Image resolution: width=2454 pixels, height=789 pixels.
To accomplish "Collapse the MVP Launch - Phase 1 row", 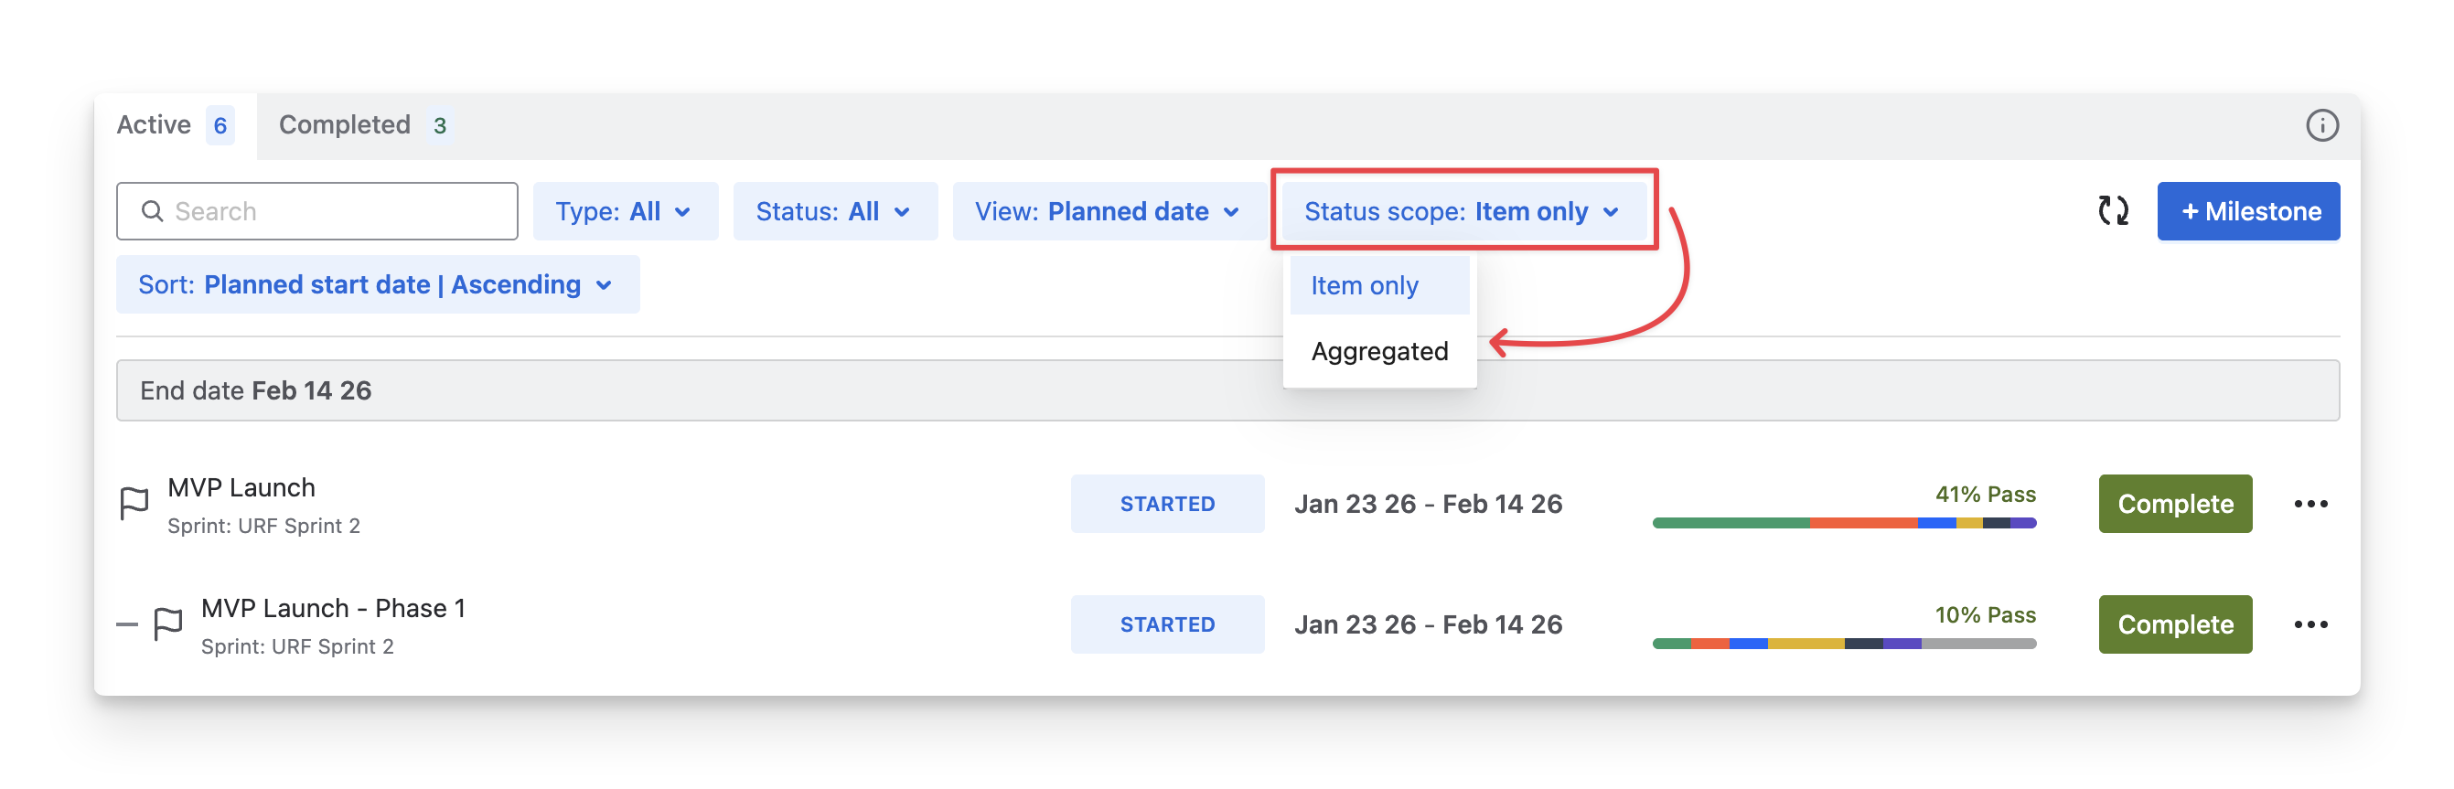I will 127,624.
